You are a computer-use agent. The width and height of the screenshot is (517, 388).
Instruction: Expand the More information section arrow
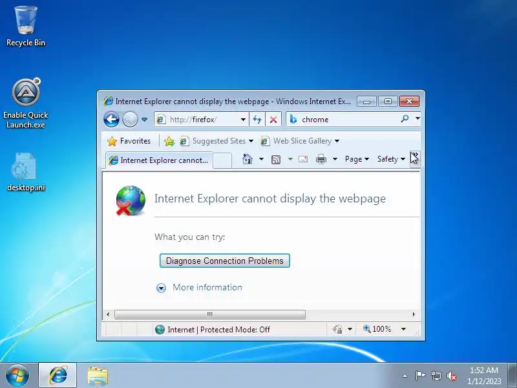tap(161, 288)
